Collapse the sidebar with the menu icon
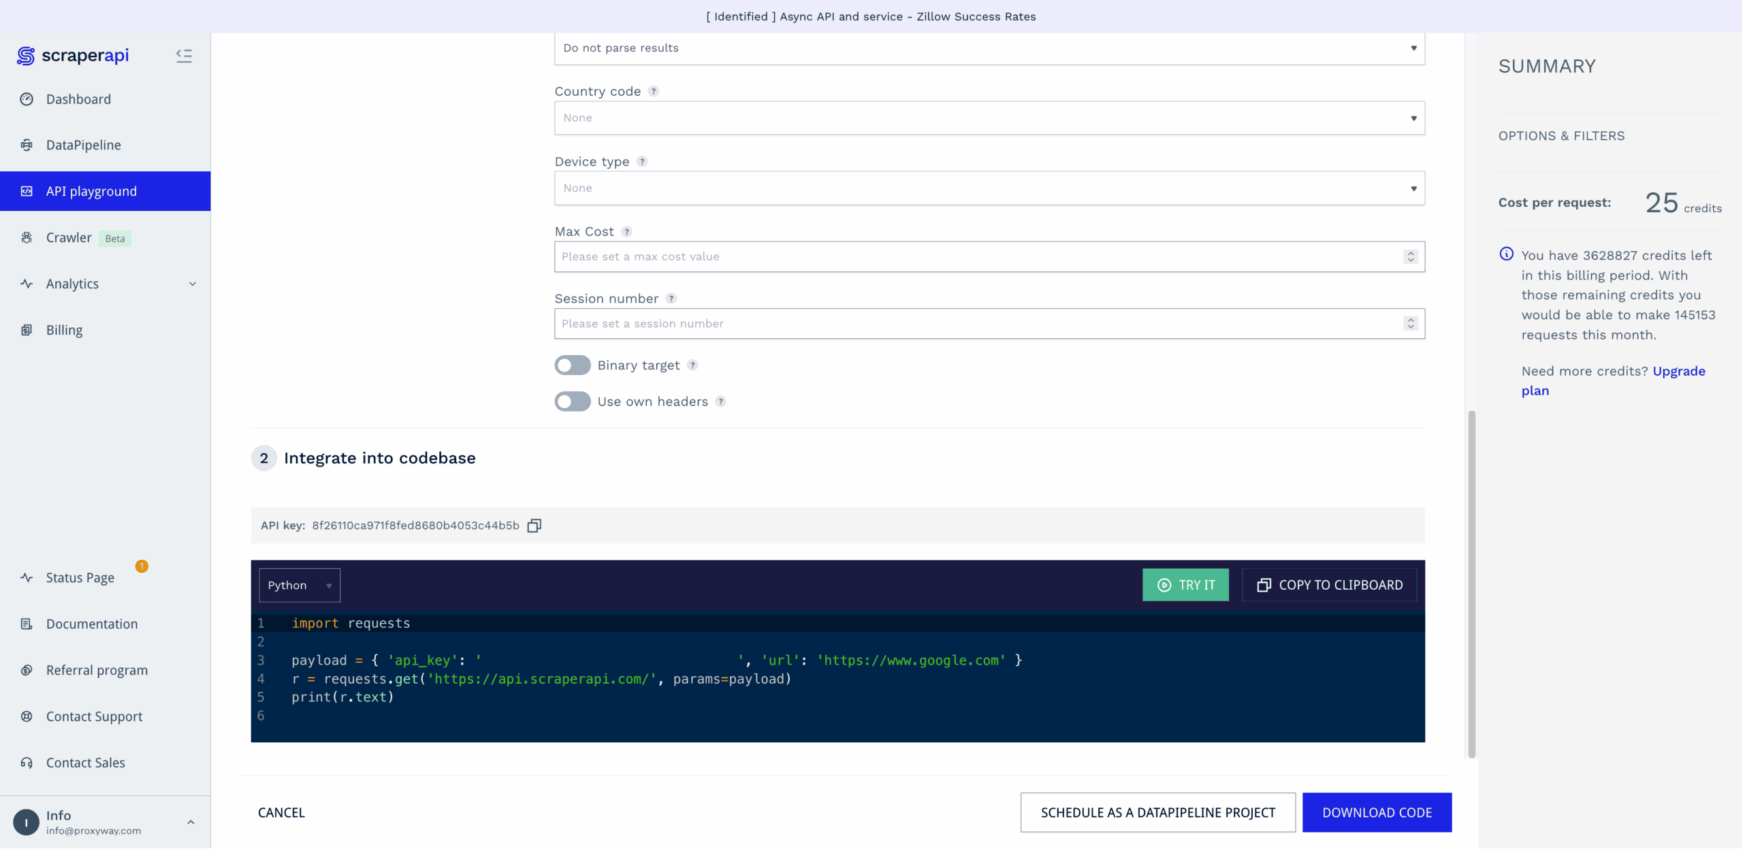 pos(184,56)
